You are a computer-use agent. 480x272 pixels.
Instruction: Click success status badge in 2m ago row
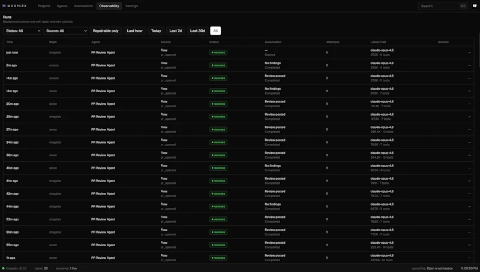(218, 65)
